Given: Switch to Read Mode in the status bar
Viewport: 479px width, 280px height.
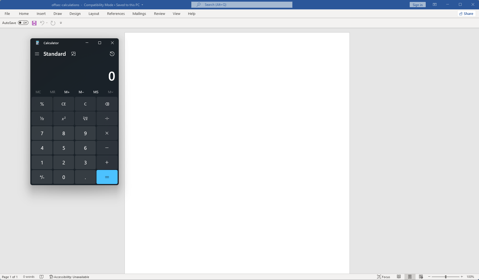Looking at the screenshot, I should [x=399, y=277].
